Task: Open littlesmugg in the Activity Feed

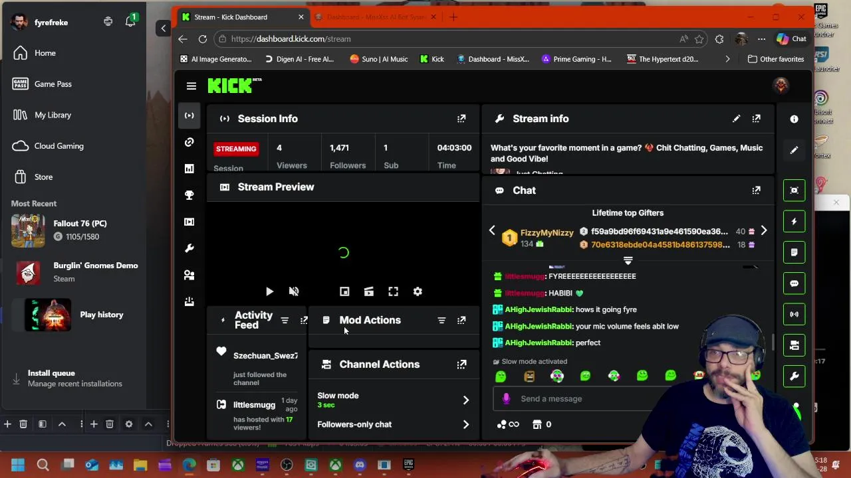Action: [254, 405]
